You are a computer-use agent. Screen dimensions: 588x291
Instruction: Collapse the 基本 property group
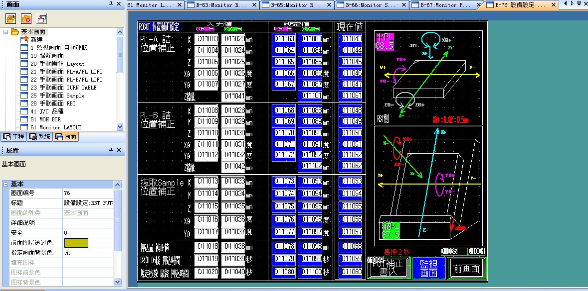pyautogui.click(x=5, y=184)
